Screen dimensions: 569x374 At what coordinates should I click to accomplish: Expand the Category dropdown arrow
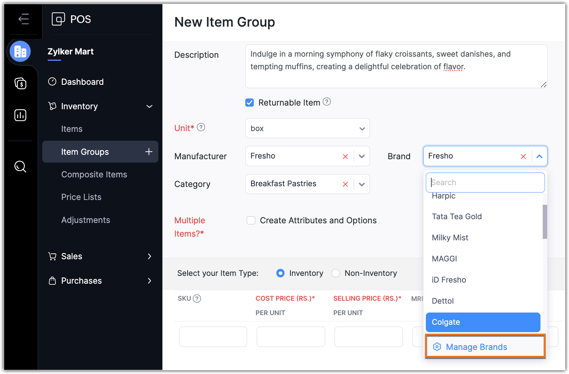tap(362, 184)
